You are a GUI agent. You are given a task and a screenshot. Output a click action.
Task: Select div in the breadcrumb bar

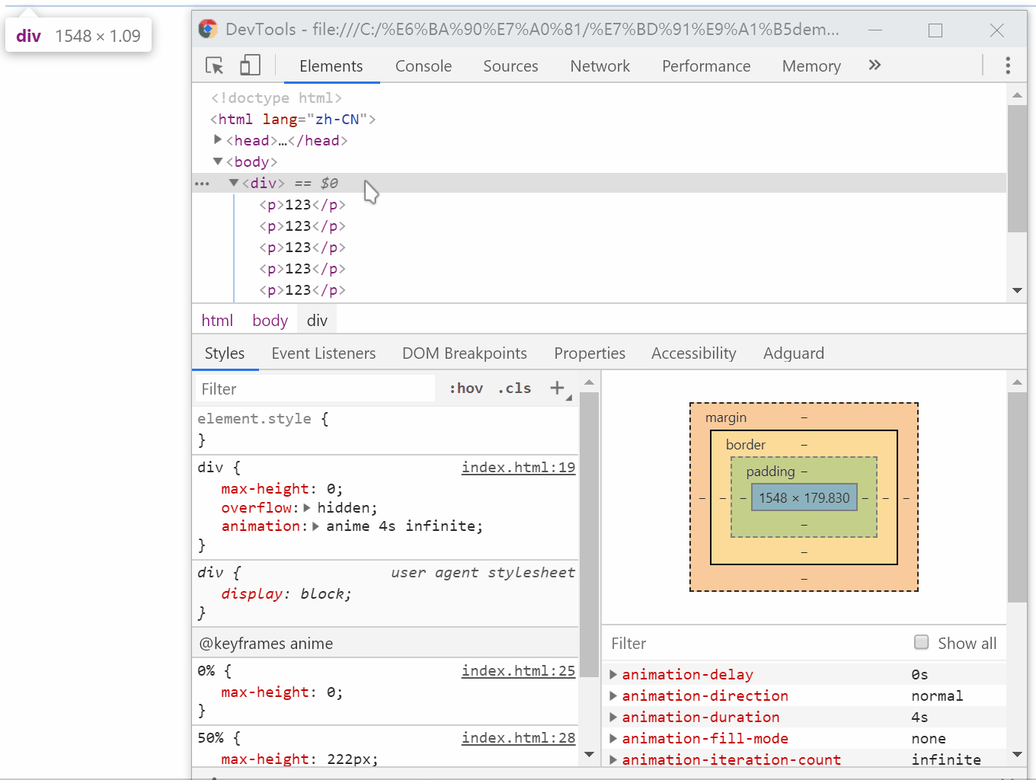(318, 321)
